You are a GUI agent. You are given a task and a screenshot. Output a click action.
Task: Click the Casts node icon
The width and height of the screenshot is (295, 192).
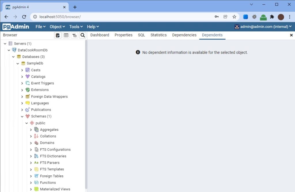pos(28,70)
